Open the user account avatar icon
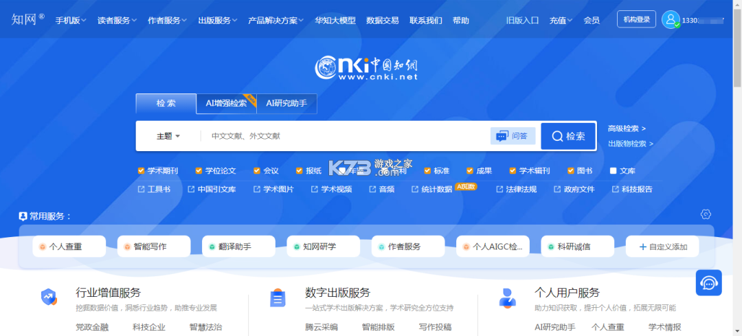 pyautogui.click(x=671, y=19)
